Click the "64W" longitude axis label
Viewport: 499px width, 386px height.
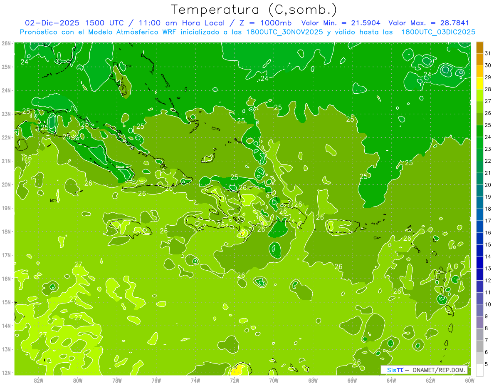coord(391,380)
